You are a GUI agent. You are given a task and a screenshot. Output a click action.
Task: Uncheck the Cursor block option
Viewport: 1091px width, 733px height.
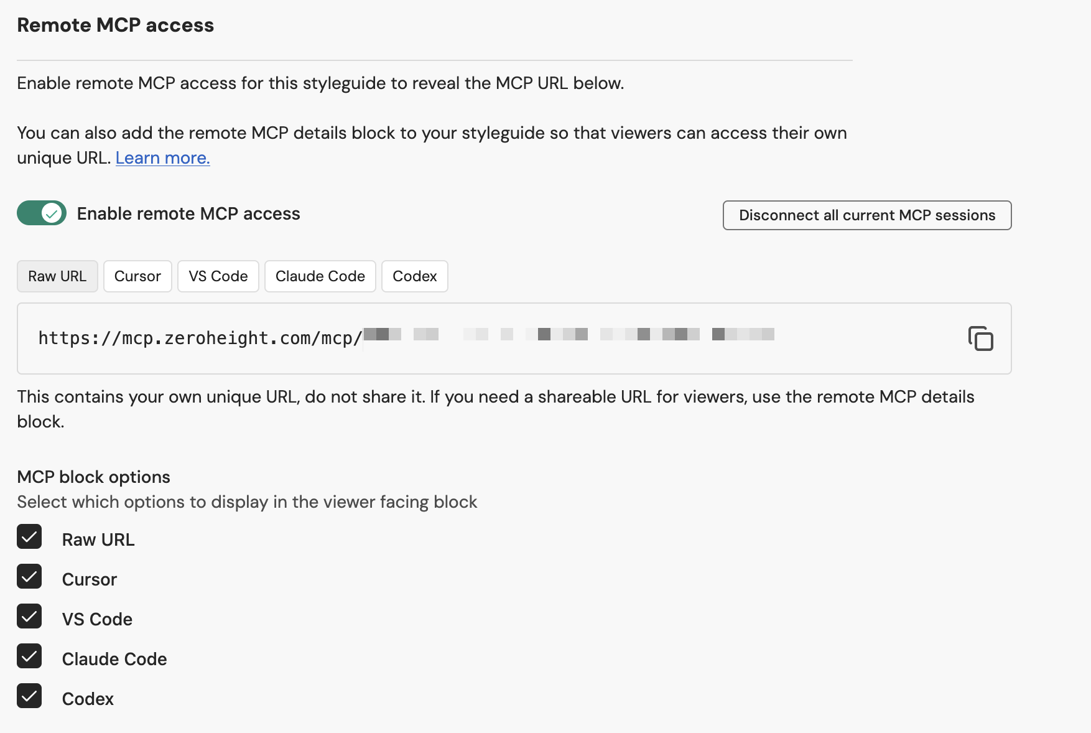click(x=29, y=577)
